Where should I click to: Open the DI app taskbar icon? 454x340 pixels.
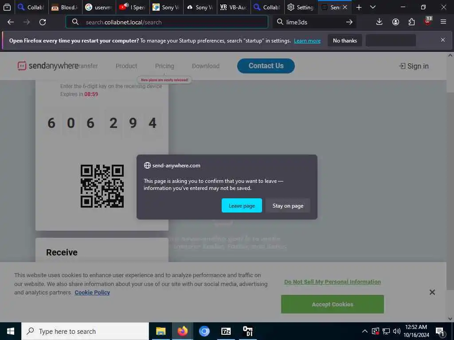[247, 331]
